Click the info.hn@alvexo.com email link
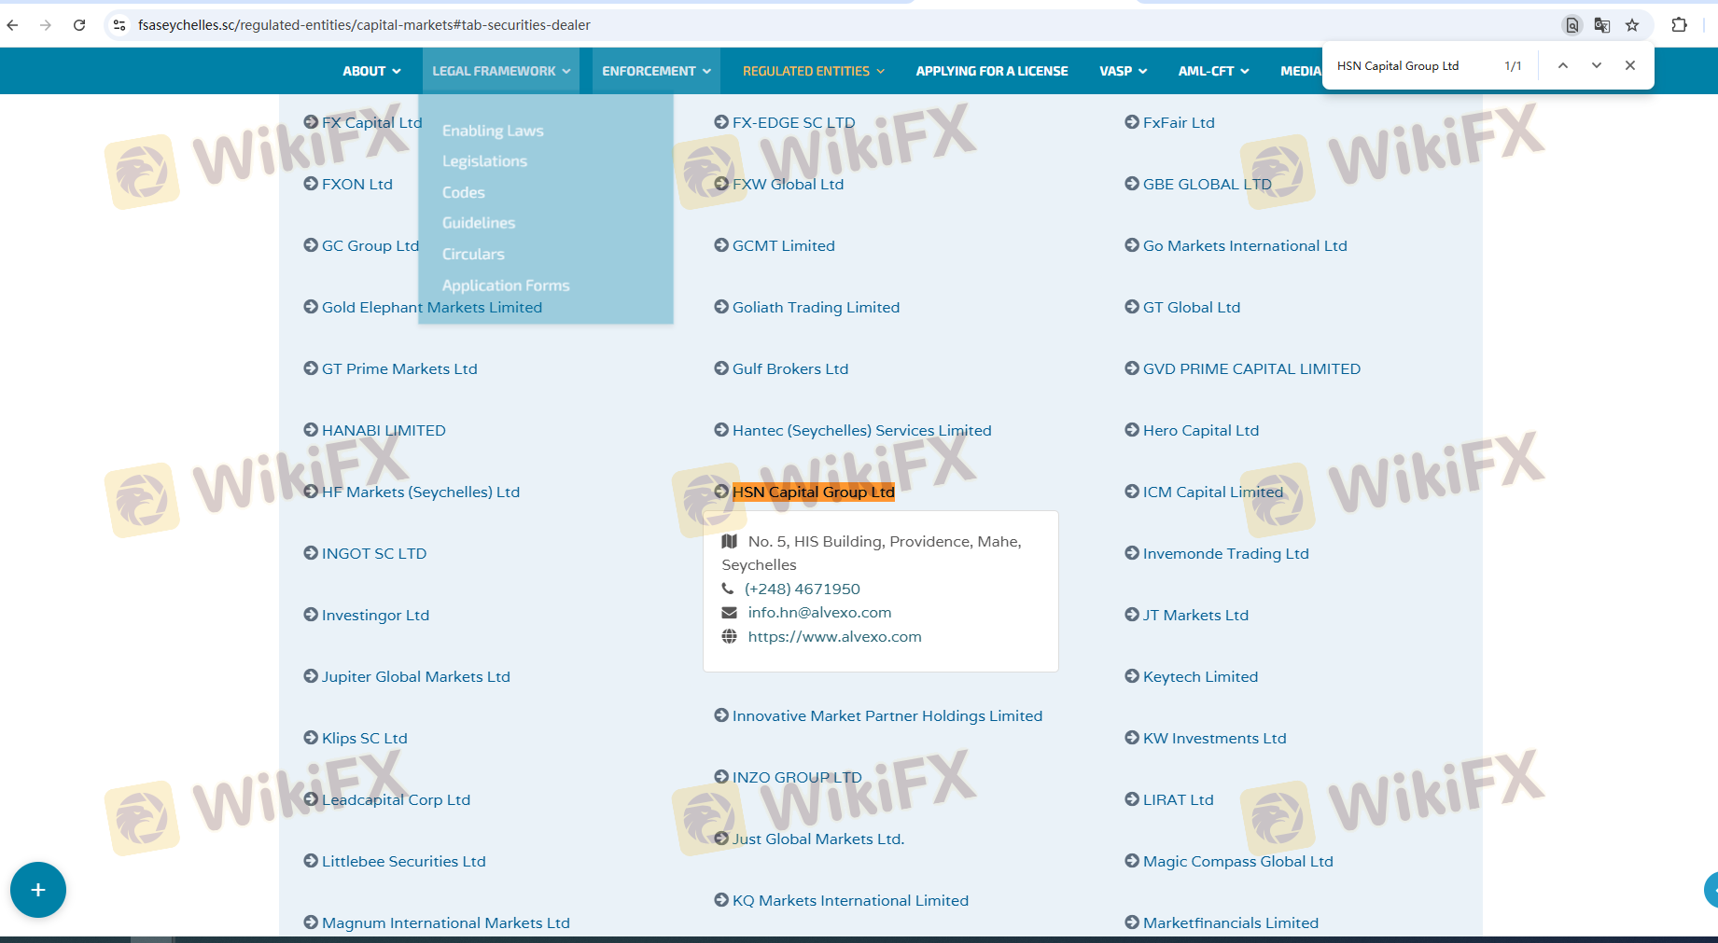Viewport: 1718px width, 943px height. point(819,613)
